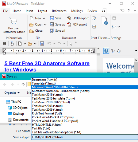The image size is (138, 142).
Task: Select This PC in navigation tree
Action: tap(13, 102)
